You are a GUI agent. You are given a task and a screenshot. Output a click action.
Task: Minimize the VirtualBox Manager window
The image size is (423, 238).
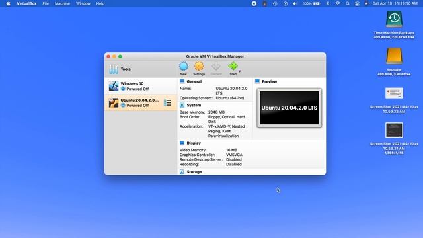coord(114,56)
